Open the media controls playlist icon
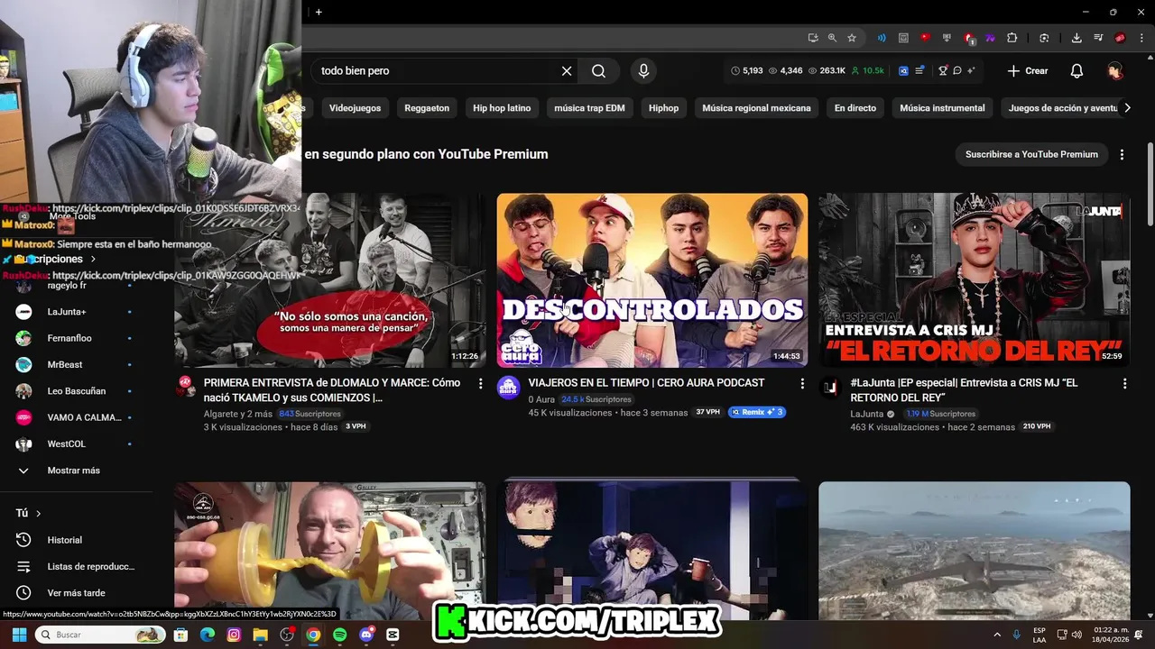 click(1098, 38)
